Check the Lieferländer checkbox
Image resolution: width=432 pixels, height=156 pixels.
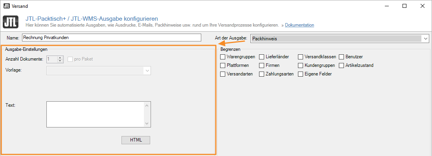[261, 57]
